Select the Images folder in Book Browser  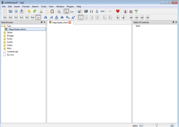tap(10, 36)
